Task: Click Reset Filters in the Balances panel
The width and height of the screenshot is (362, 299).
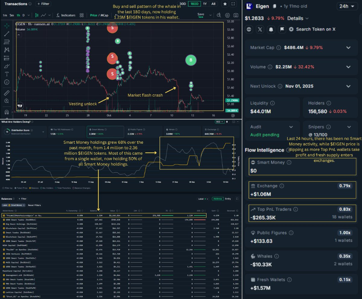Action: [x=35, y=205]
